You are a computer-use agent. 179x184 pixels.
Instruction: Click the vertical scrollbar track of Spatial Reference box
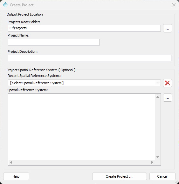[158, 127]
